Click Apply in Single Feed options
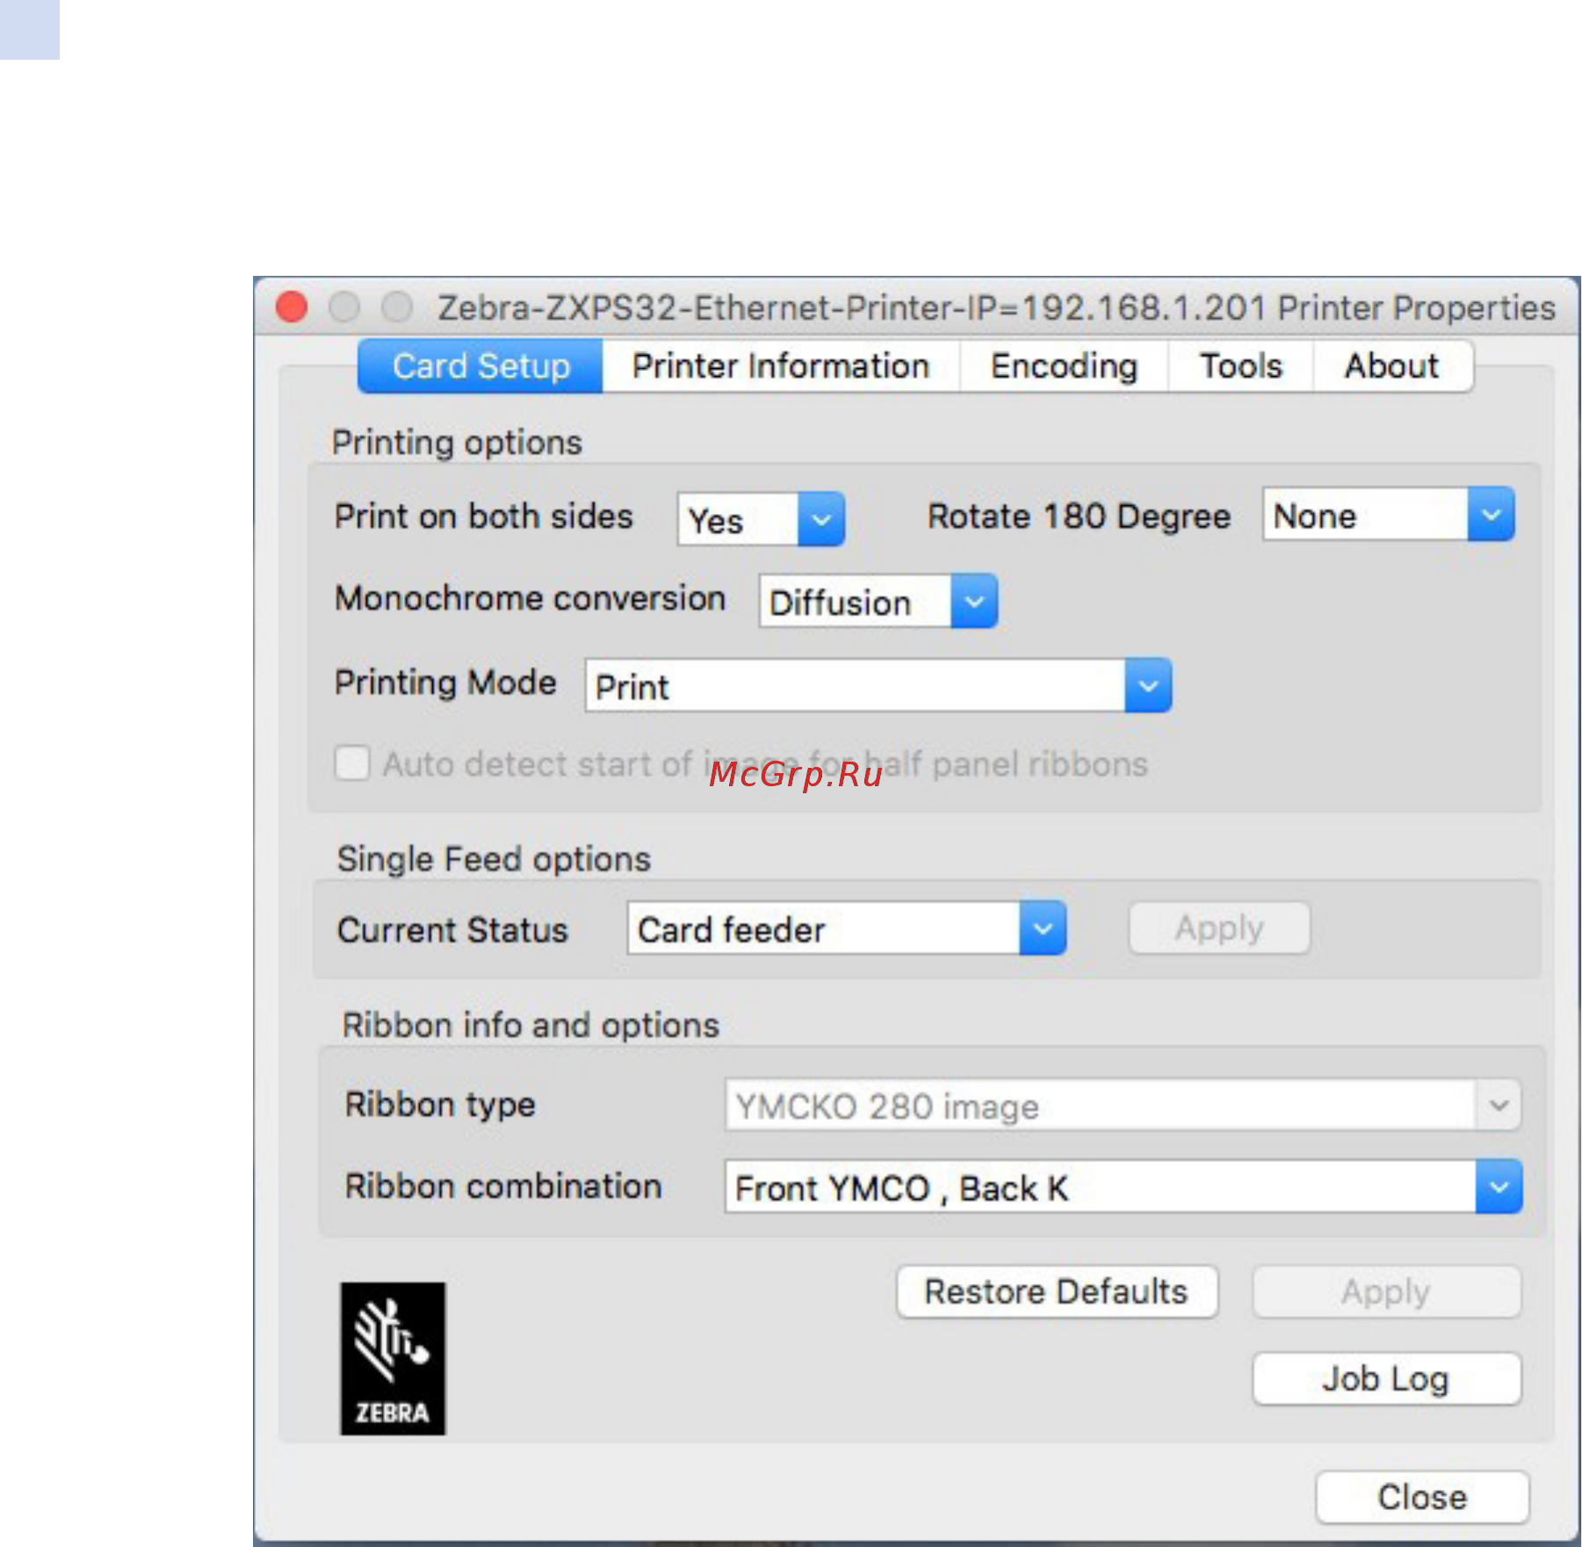Screen dimensions: 1582x1547 [1219, 928]
